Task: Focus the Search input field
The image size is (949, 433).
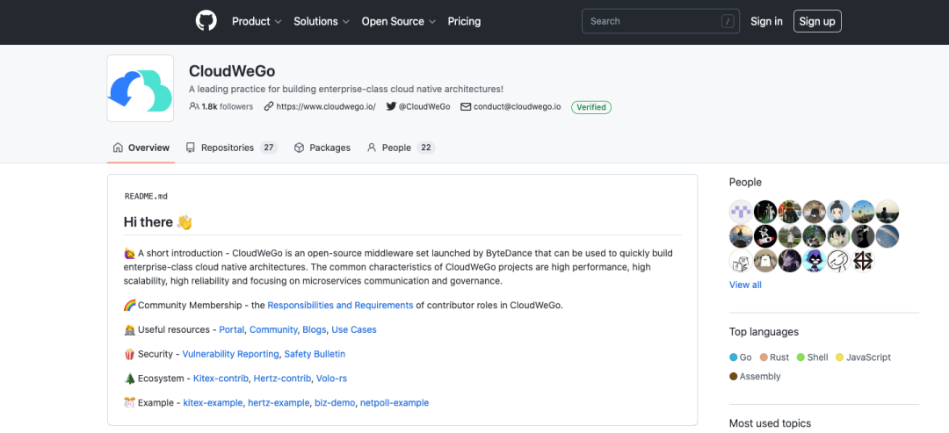Action: 660,21
